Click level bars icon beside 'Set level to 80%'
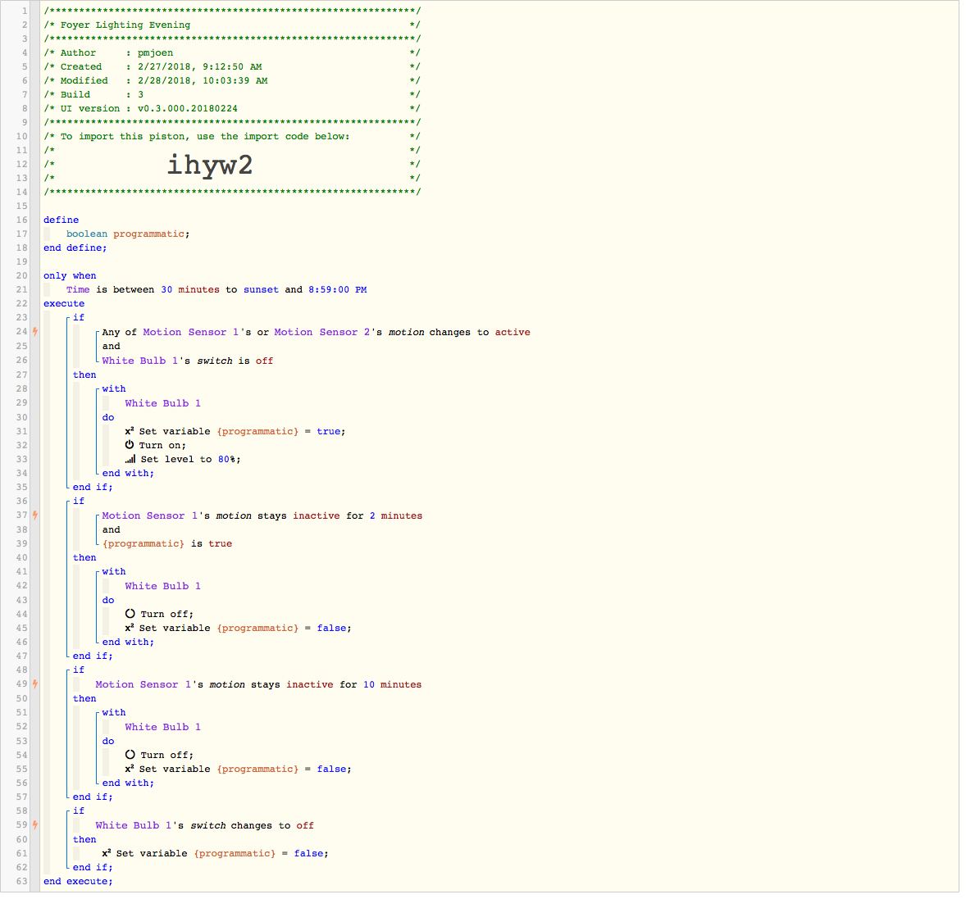 coord(130,459)
